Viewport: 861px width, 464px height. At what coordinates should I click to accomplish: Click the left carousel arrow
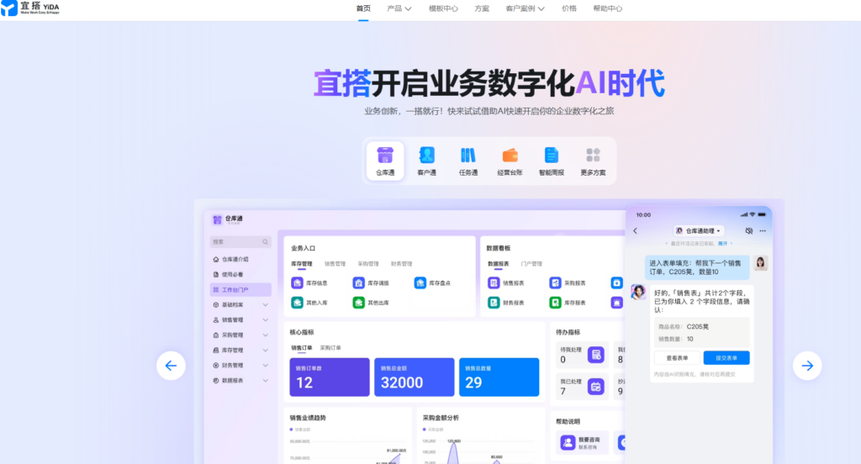[171, 365]
